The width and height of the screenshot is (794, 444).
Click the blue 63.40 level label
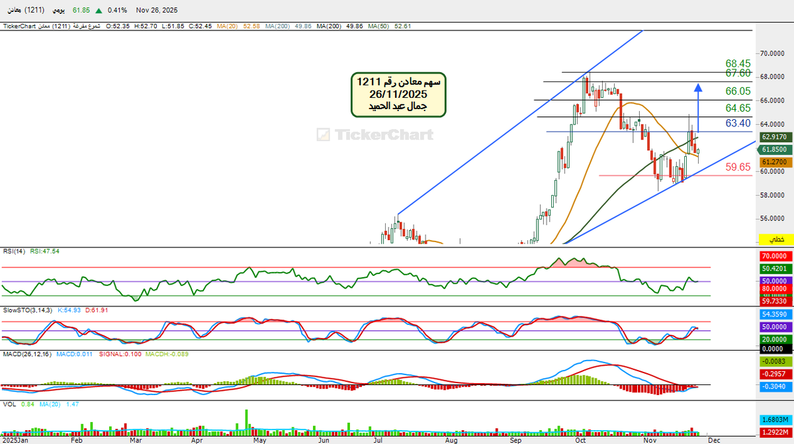point(738,123)
